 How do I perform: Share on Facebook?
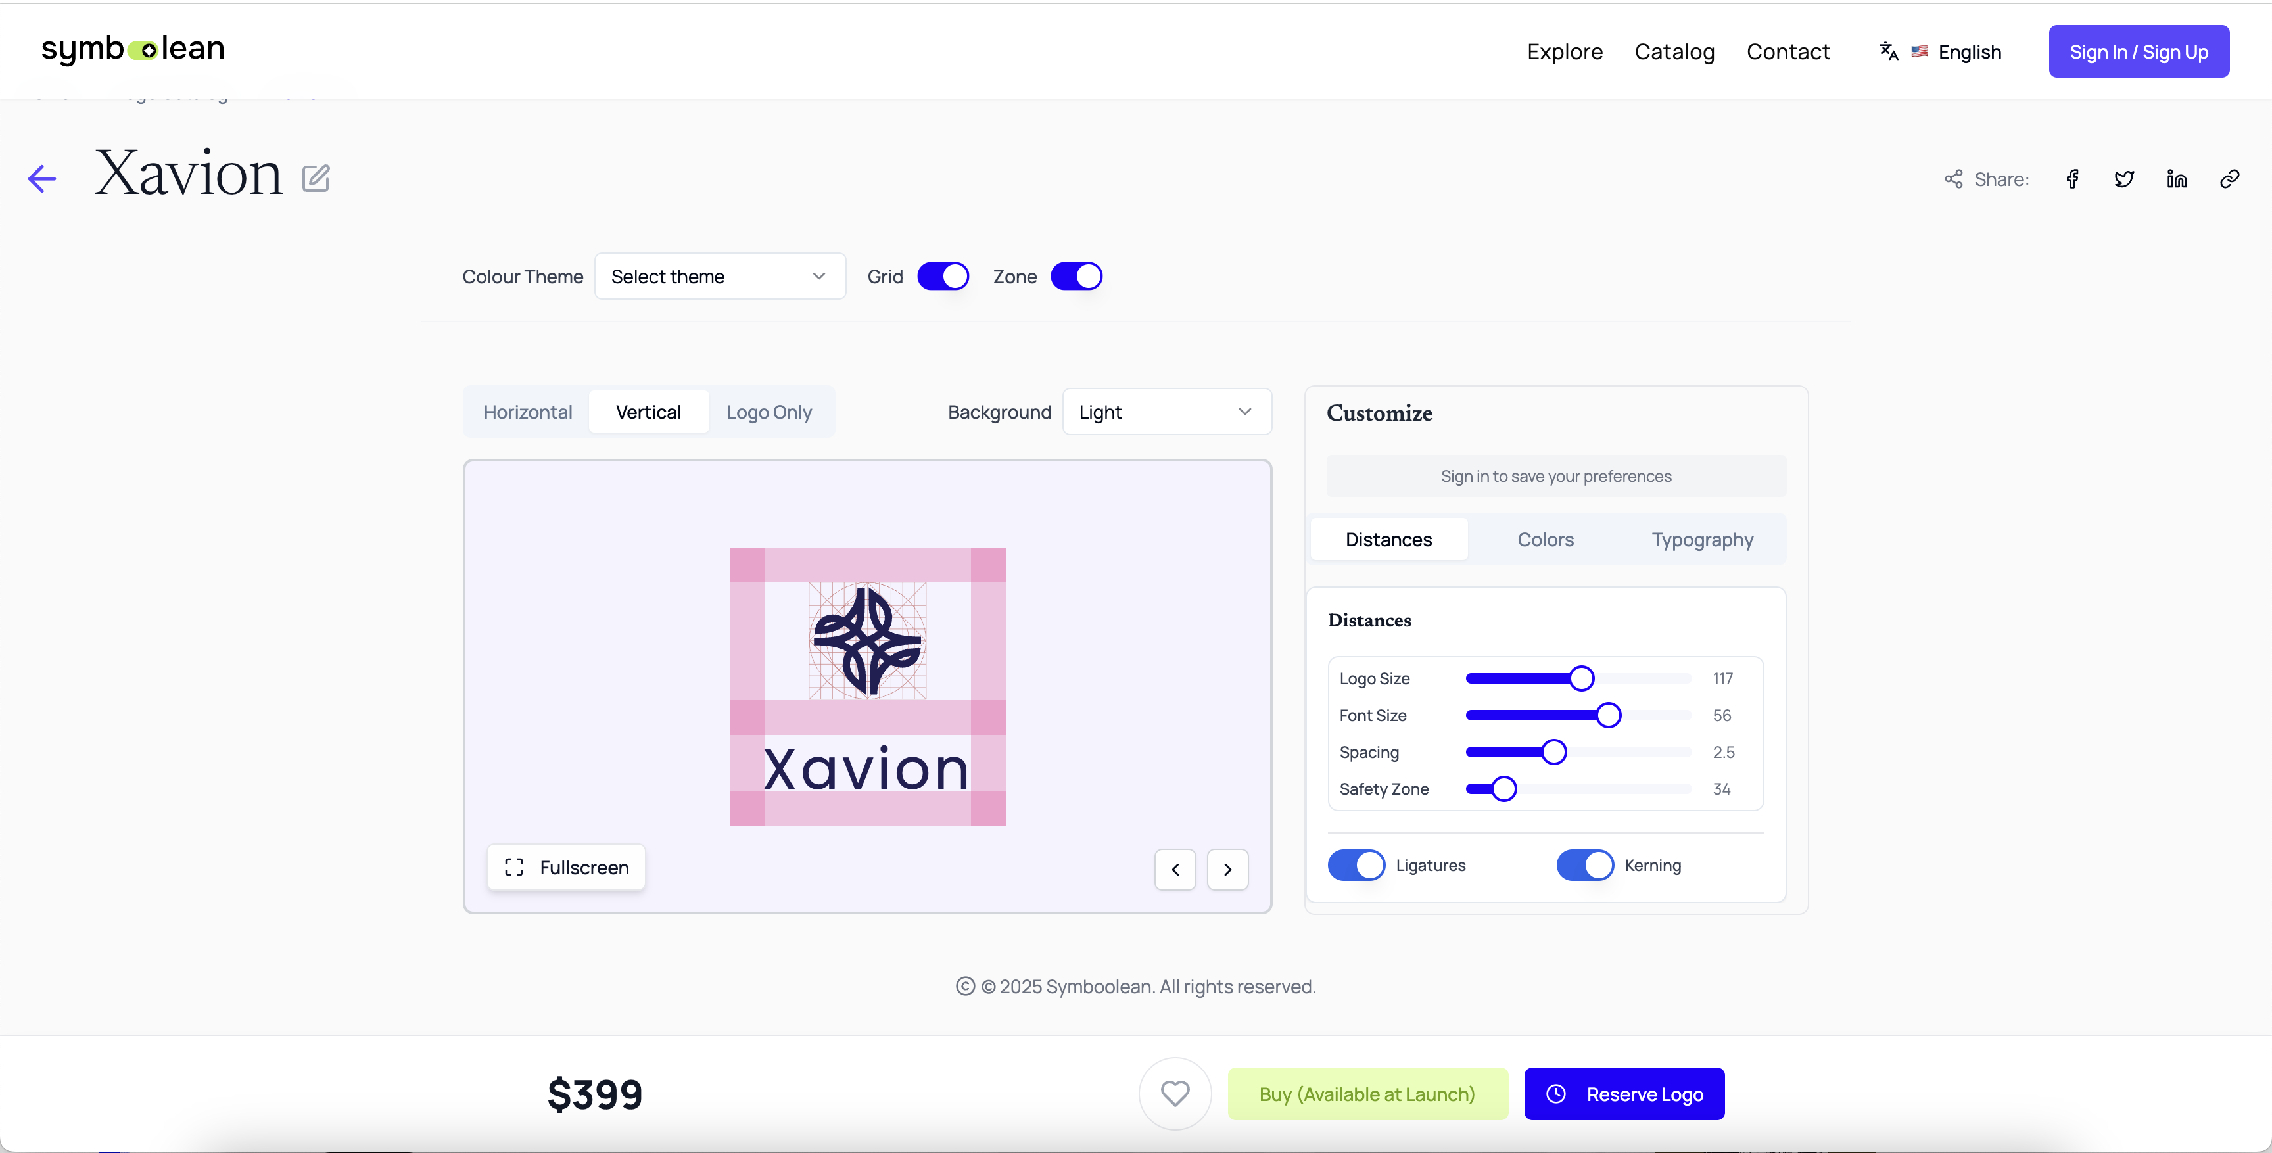tap(2073, 179)
